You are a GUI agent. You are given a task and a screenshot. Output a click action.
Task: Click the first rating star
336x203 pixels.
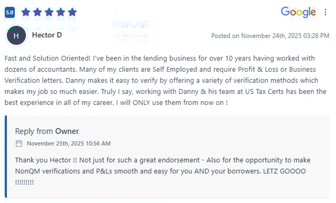click(x=26, y=12)
